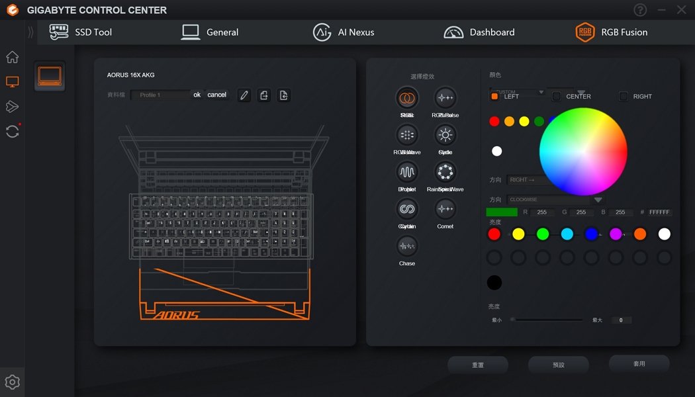
Task: Click the 預設 default button
Action: [559, 365]
